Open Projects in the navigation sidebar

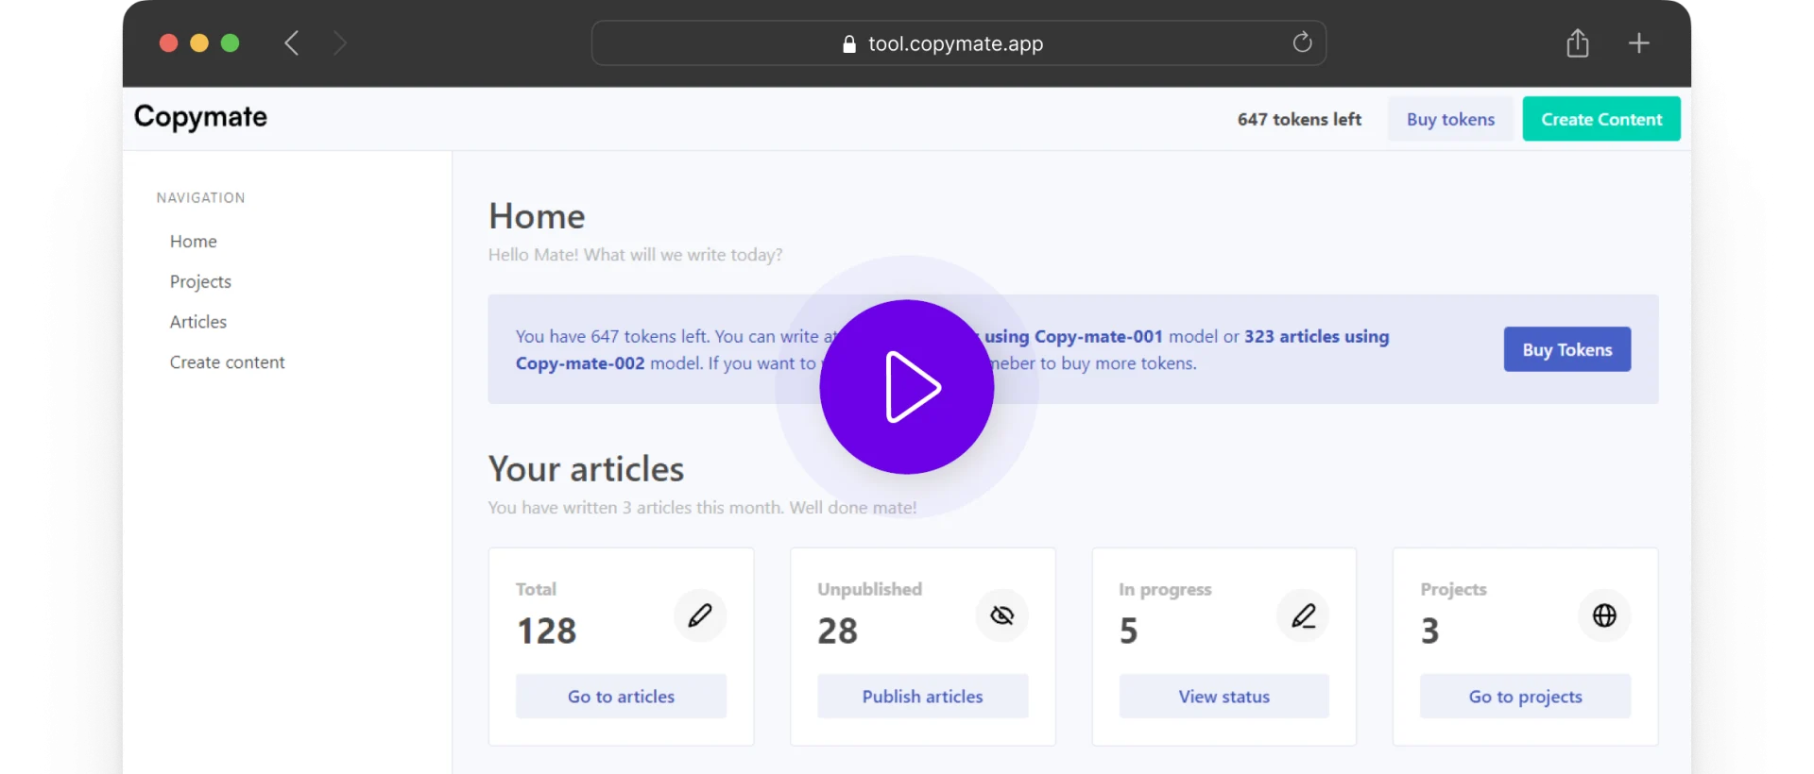[x=200, y=282]
